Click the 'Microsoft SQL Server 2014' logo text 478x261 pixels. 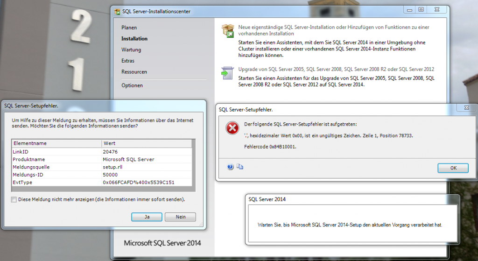point(162,243)
